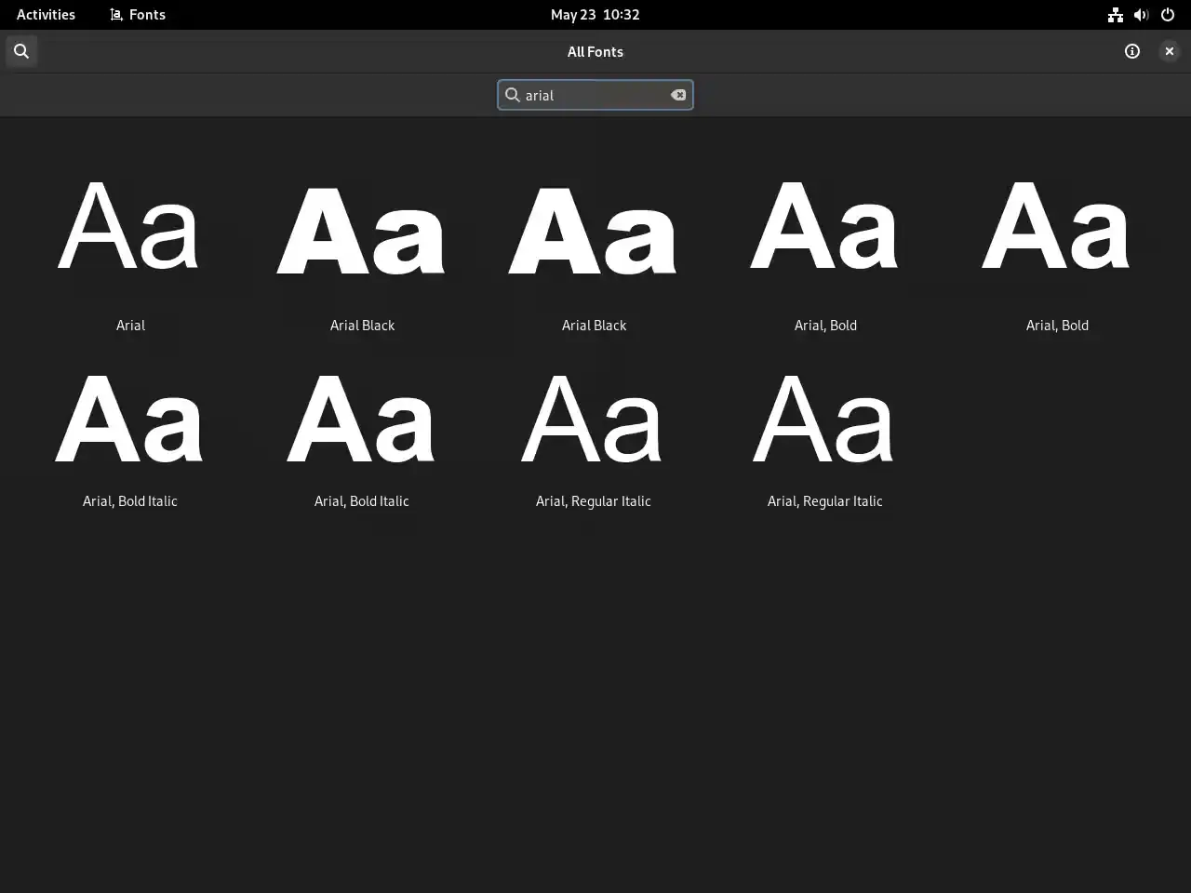Click the "All Fonts" window title

595,51
